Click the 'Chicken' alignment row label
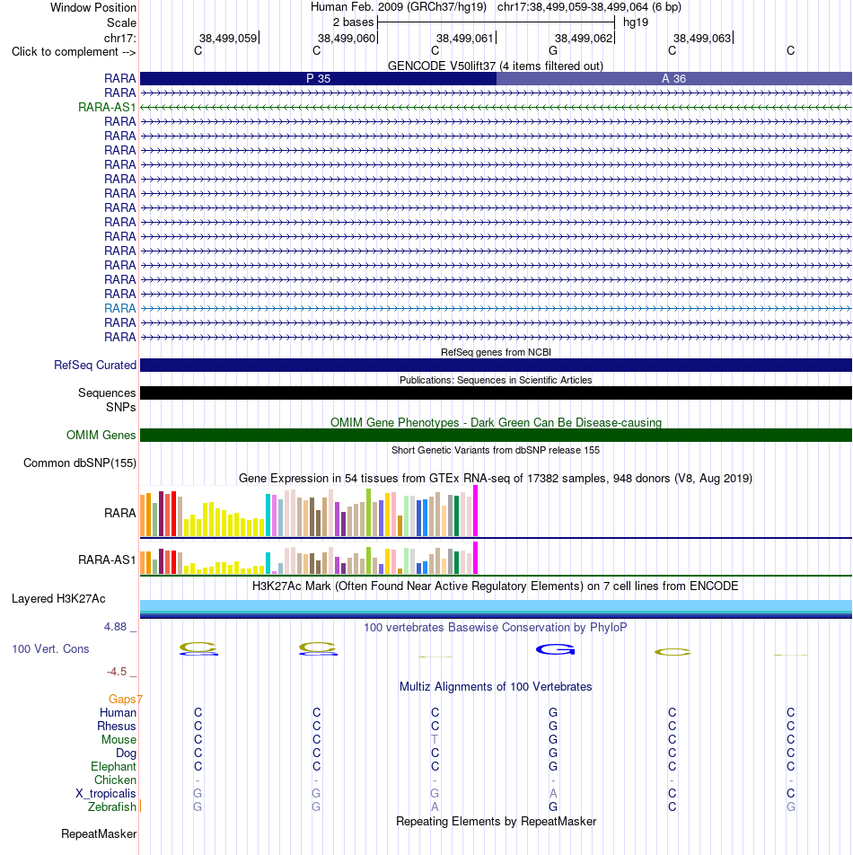Image resolution: width=853 pixels, height=855 pixels. [115, 780]
